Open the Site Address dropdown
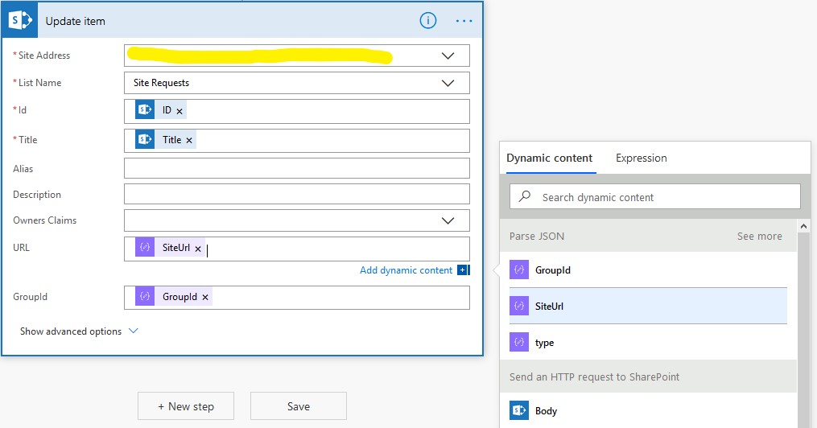Viewport: 817px width, 428px height. click(448, 56)
